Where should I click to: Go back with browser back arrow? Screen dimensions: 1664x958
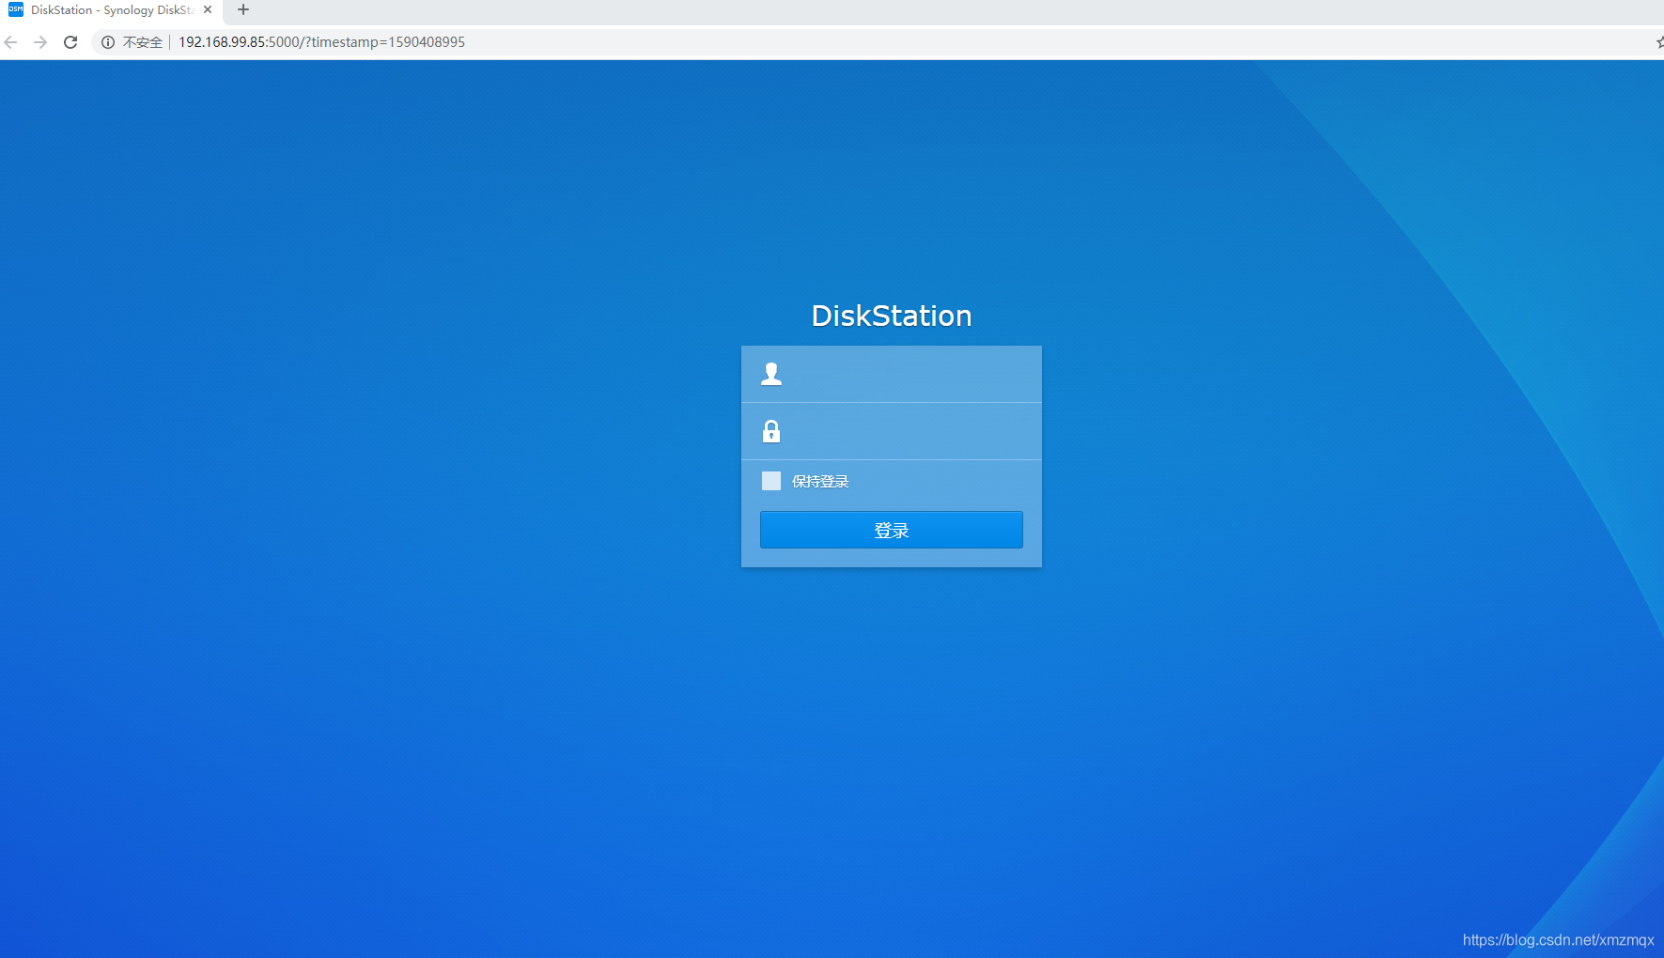coord(11,42)
